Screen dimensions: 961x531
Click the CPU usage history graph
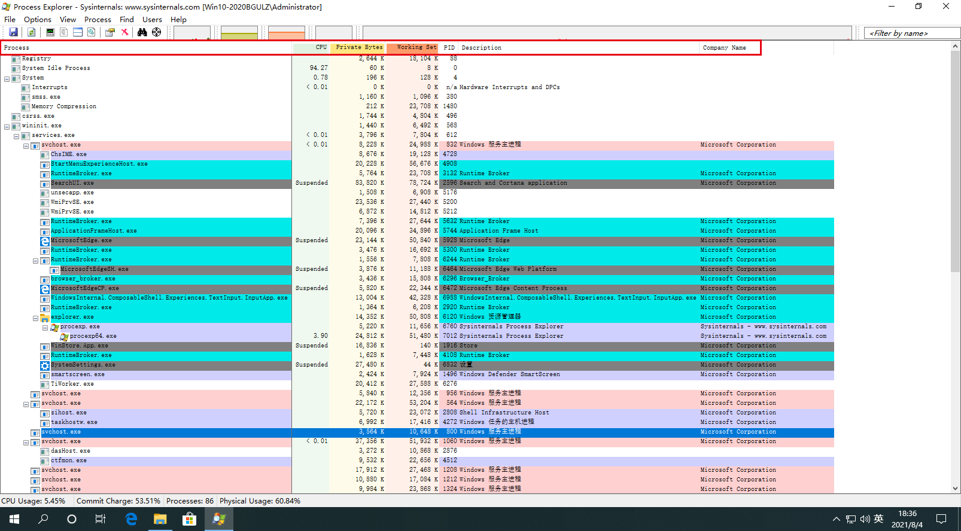[x=192, y=33]
